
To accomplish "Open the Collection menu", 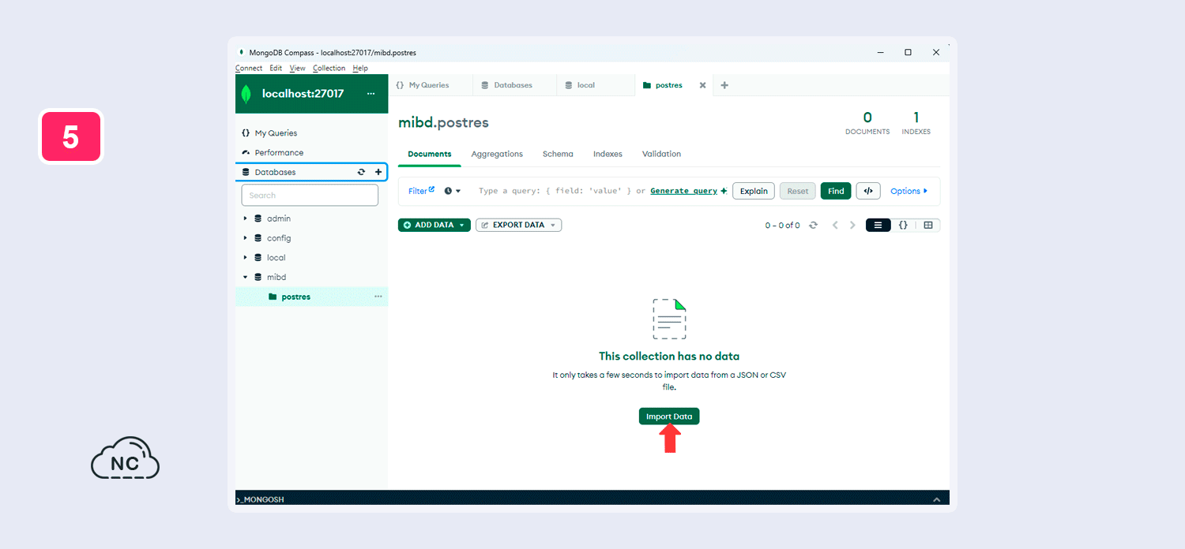I will pyautogui.click(x=329, y=69).
